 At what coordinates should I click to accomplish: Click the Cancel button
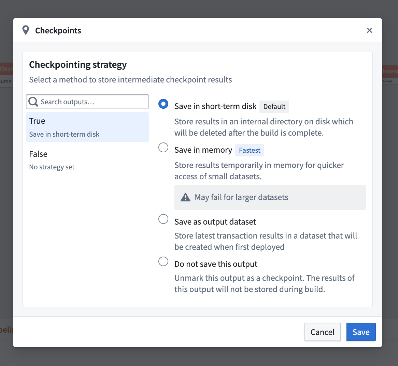[x=322, y=332]
